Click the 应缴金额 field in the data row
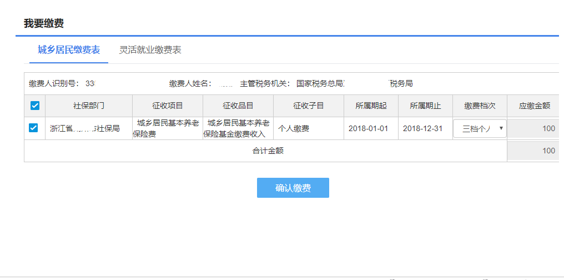 [532, 129]
